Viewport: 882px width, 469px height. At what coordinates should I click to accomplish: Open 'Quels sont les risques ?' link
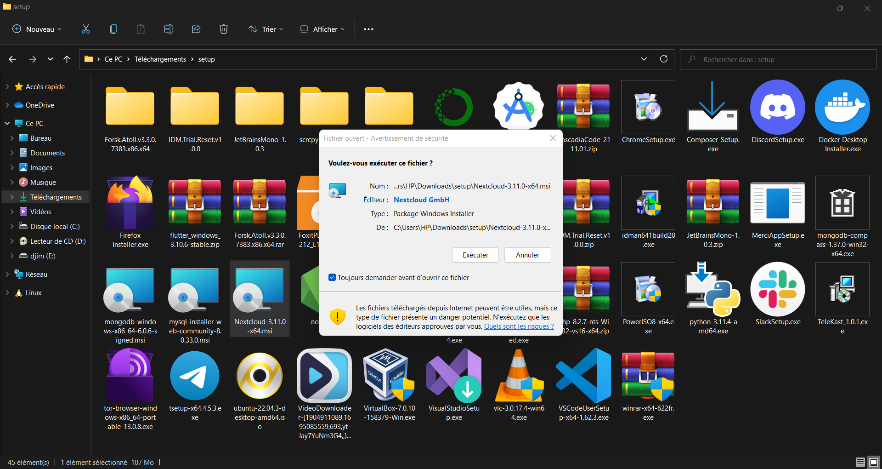(519, 326)
